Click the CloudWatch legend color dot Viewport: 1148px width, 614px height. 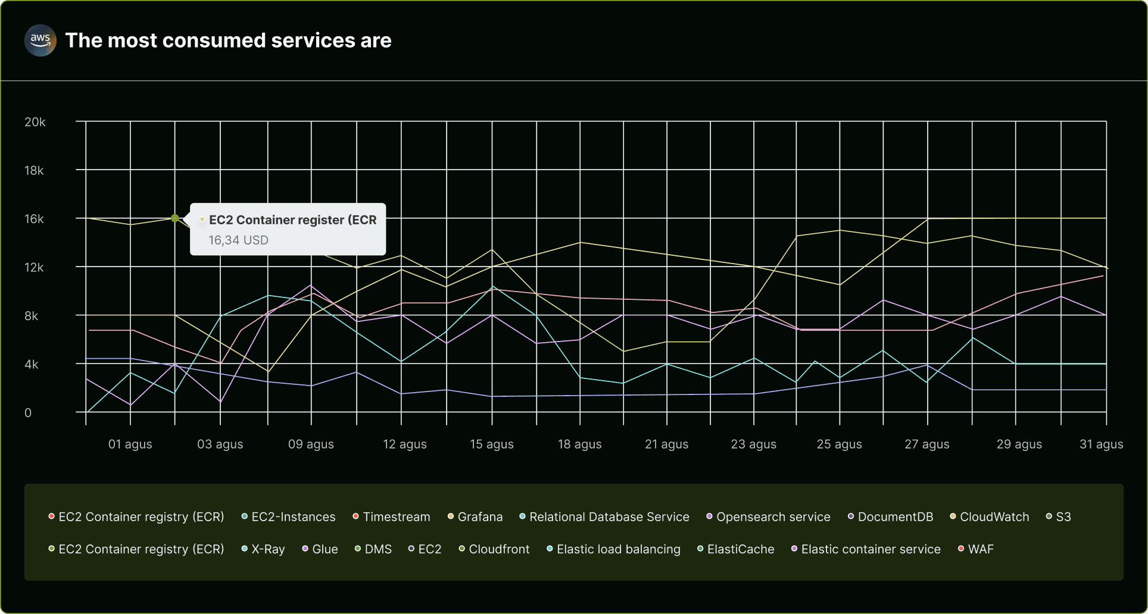pyautogui.click(x=952, y=516)
